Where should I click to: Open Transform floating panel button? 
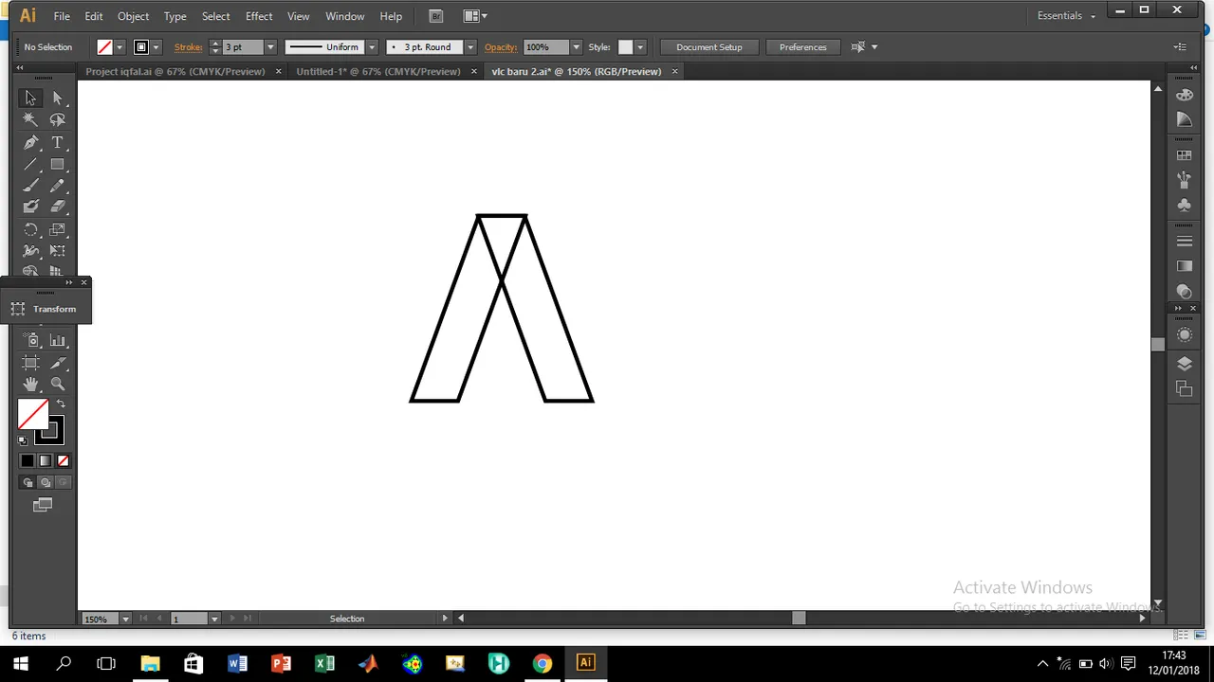(46, 309)
